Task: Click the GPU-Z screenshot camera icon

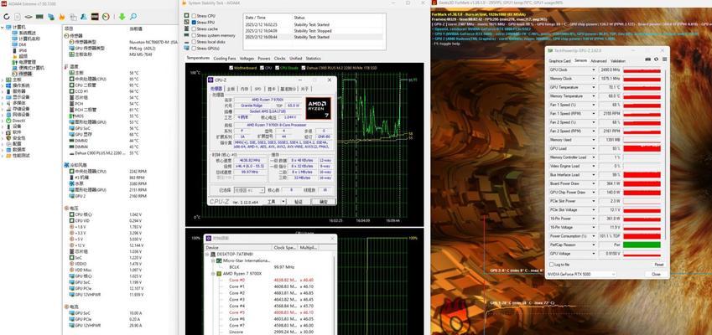Action: (648, 59)
